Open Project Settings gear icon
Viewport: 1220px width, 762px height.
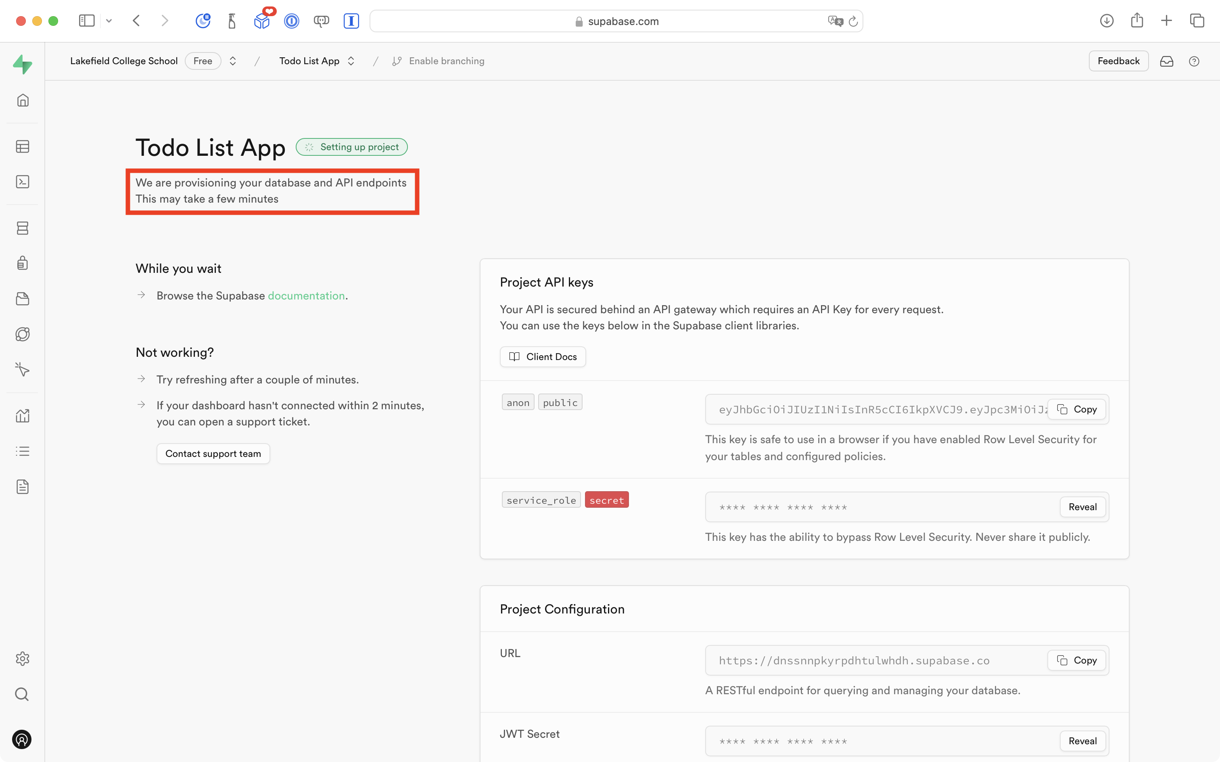[23, 659]
